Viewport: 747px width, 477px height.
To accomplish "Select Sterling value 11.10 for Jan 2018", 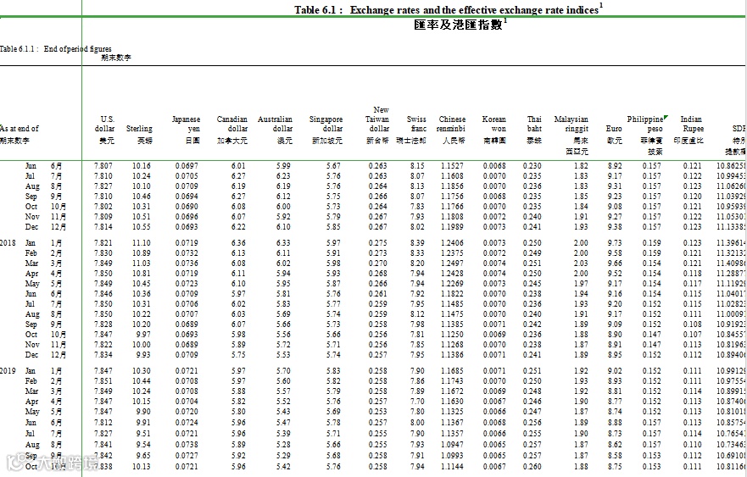I will tap(142, 243).
